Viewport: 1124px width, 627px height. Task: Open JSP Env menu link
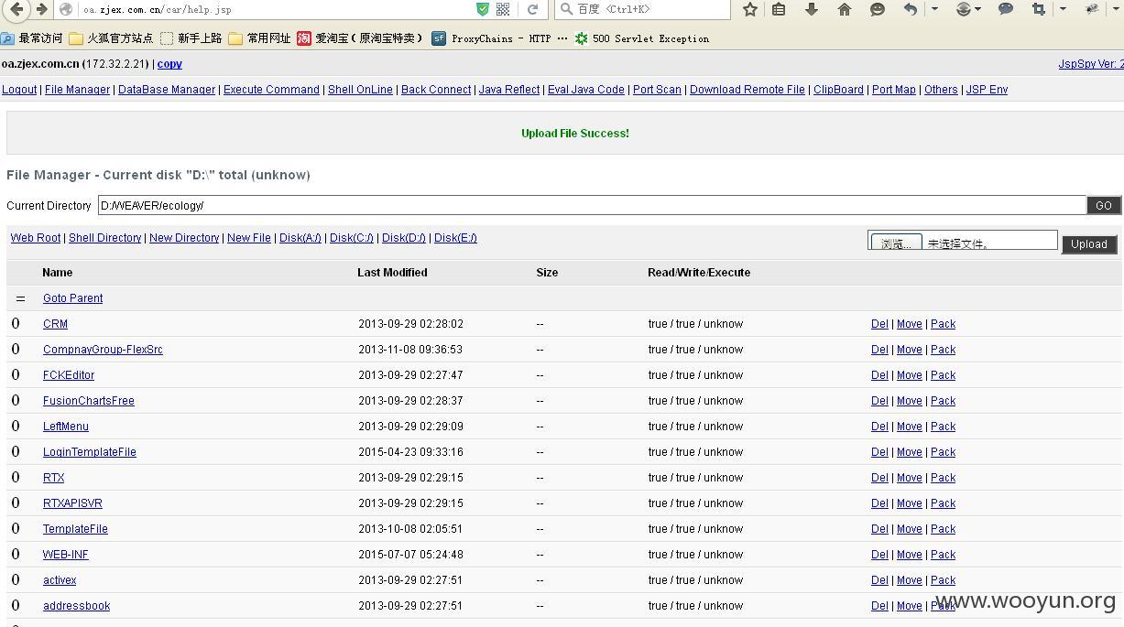pyautogui.click(x=987, y=90)
